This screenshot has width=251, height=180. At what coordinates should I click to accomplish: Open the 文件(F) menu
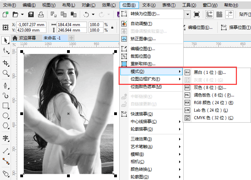coord(9,5)
